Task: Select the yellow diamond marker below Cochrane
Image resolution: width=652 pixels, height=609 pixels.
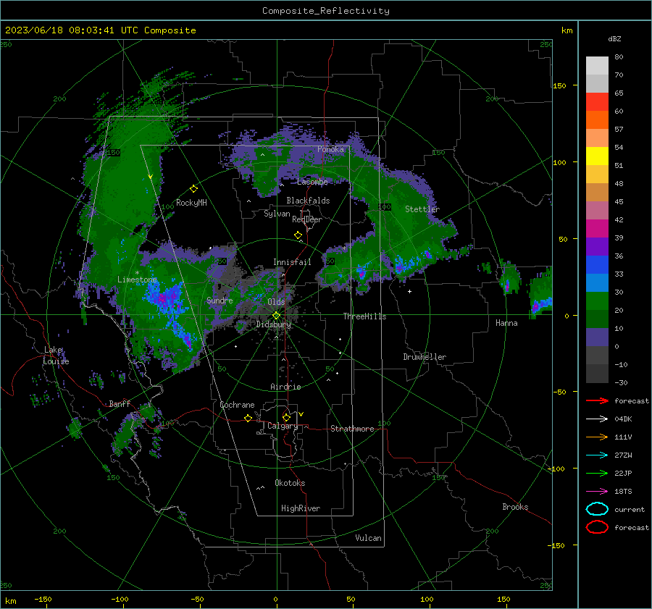Action: pyautogui.click(x=248, y=419)
